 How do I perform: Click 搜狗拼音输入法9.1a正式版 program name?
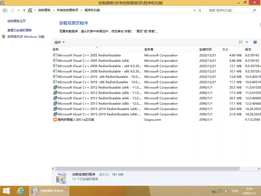pyautogui.click(x=76, y=120)
